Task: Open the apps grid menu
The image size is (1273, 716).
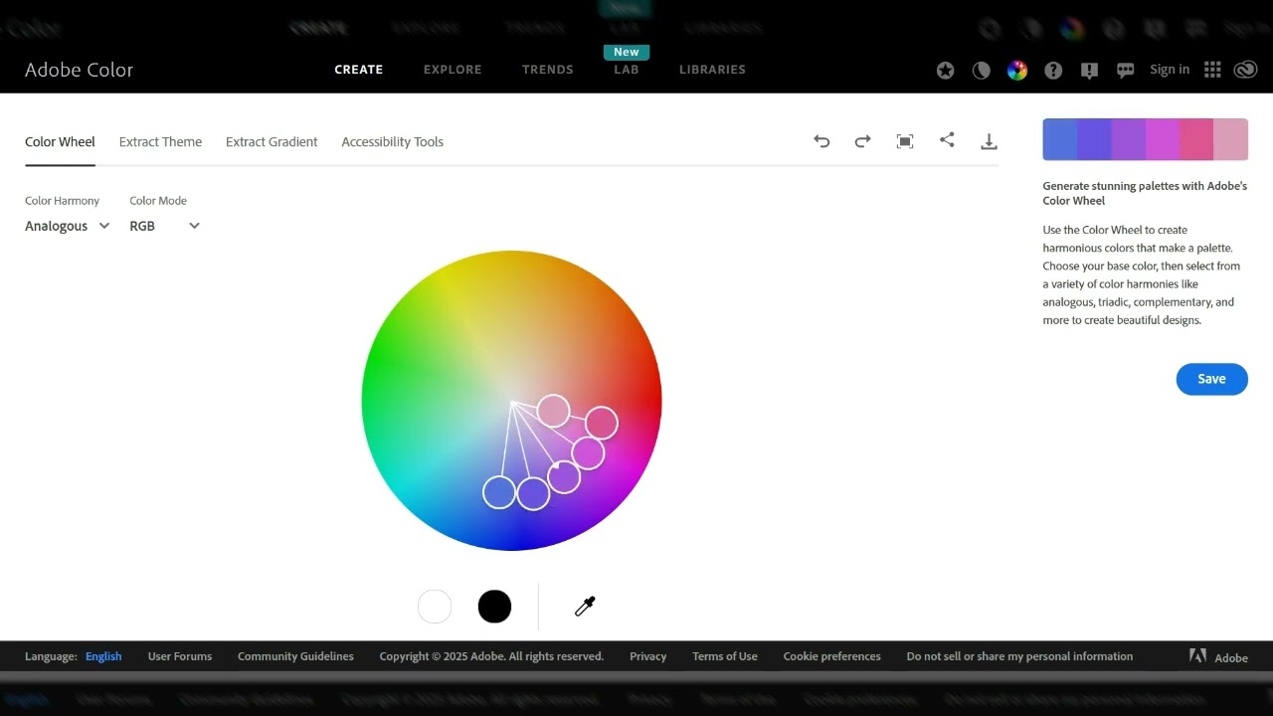Action: click(x=1211, y=70)
